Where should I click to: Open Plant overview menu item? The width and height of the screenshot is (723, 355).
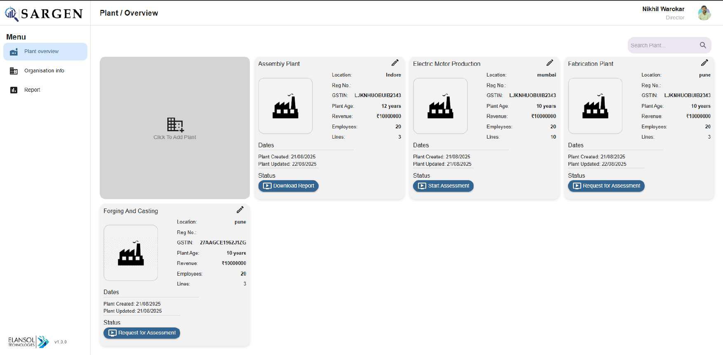tap(45, 51)
